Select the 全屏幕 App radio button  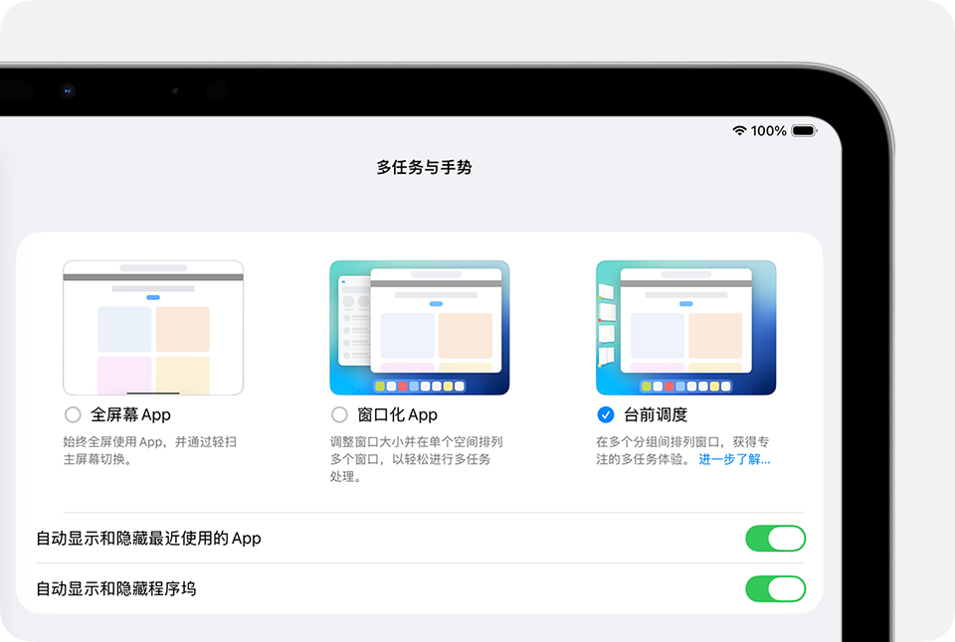[72, 414]
